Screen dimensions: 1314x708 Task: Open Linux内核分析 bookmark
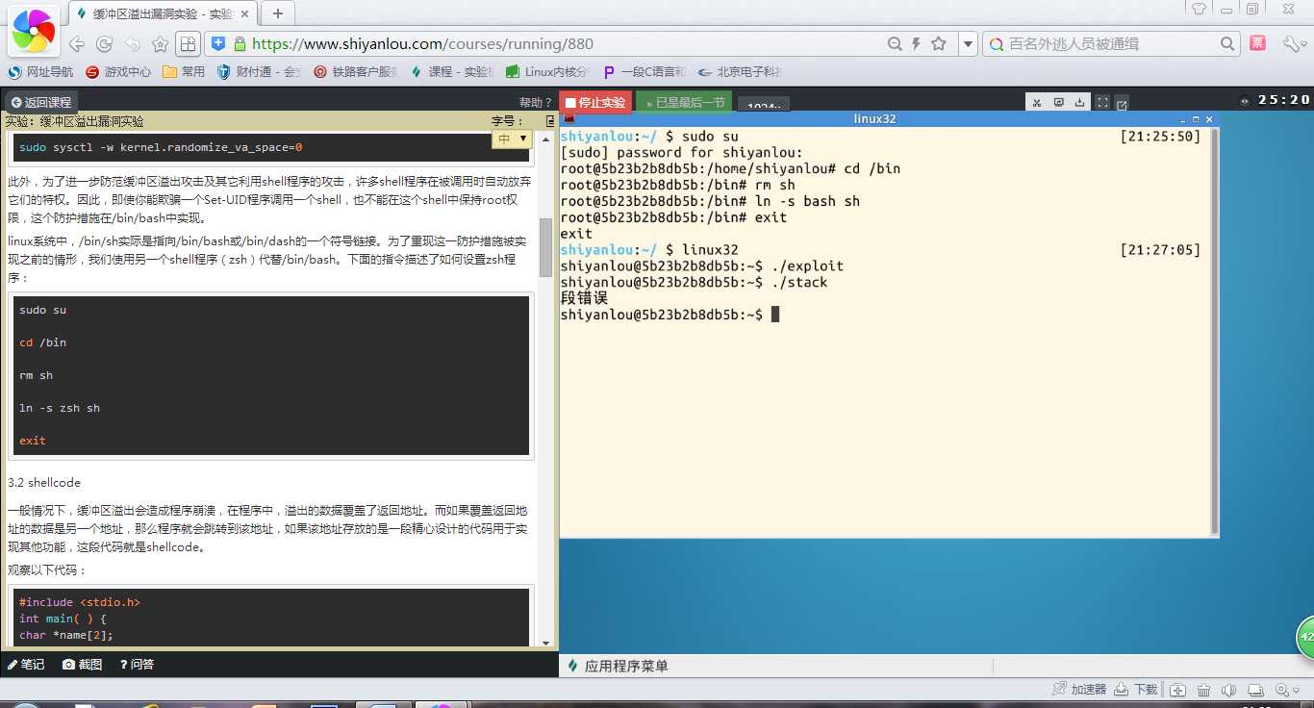(548, 71)
